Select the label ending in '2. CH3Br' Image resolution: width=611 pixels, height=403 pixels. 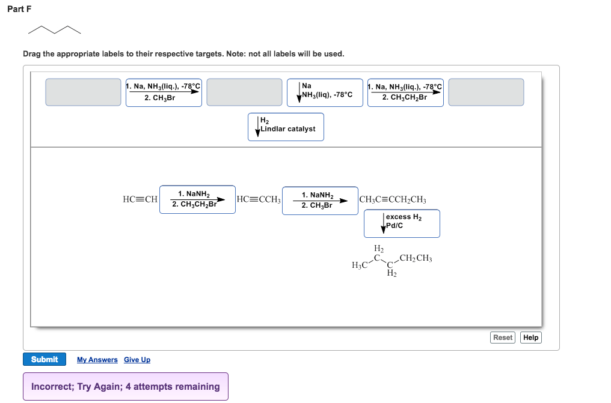point(164,92)
